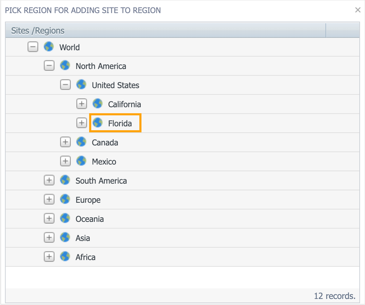Click the globe icon next to Canada
The width and height of the screenshot is (365, 305).
[x=81, y=142]
